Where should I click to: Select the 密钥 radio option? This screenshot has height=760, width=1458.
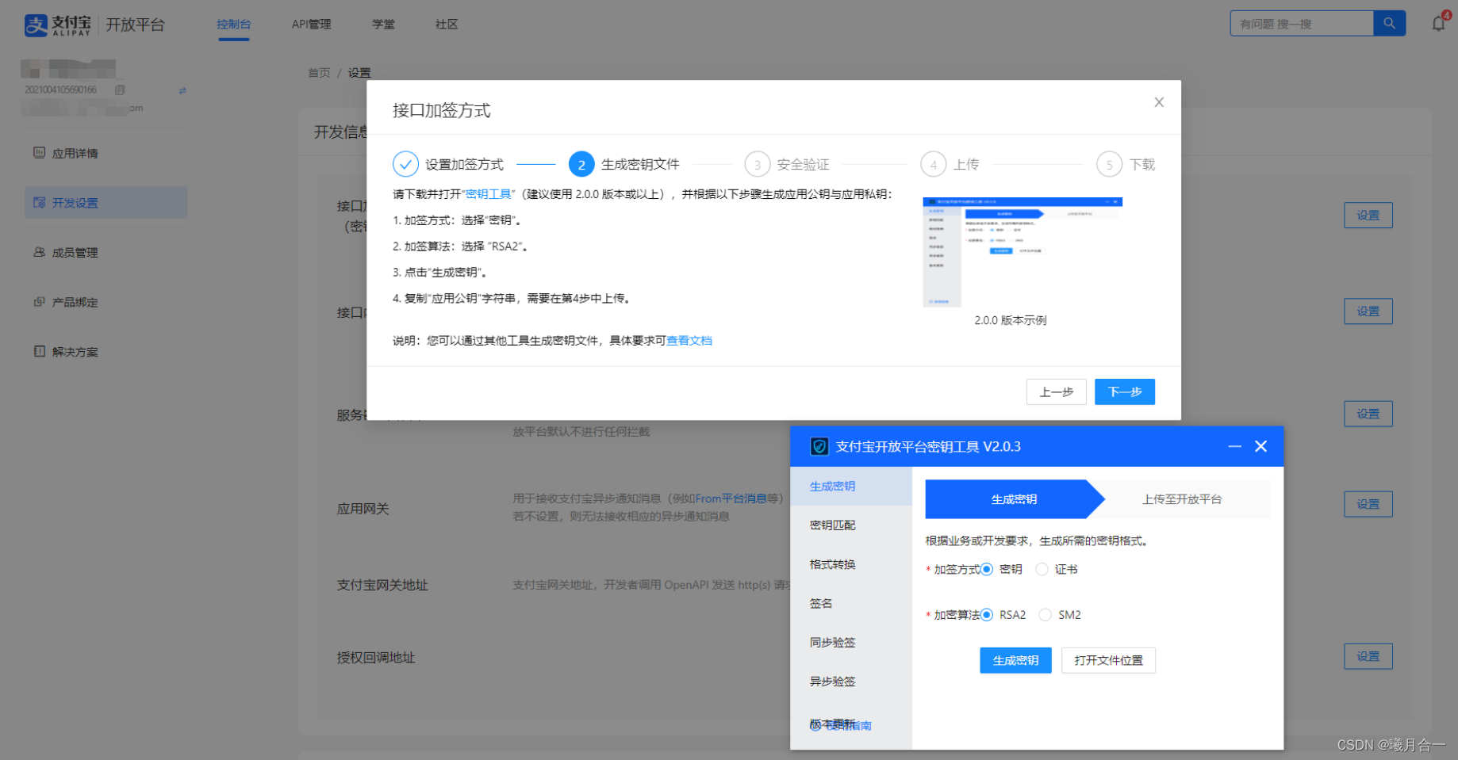pos(987,569)
